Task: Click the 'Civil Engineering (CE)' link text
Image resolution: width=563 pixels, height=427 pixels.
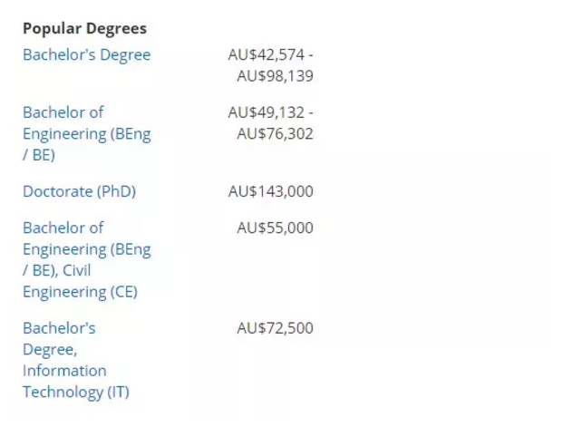Action: tap(80, 292)
